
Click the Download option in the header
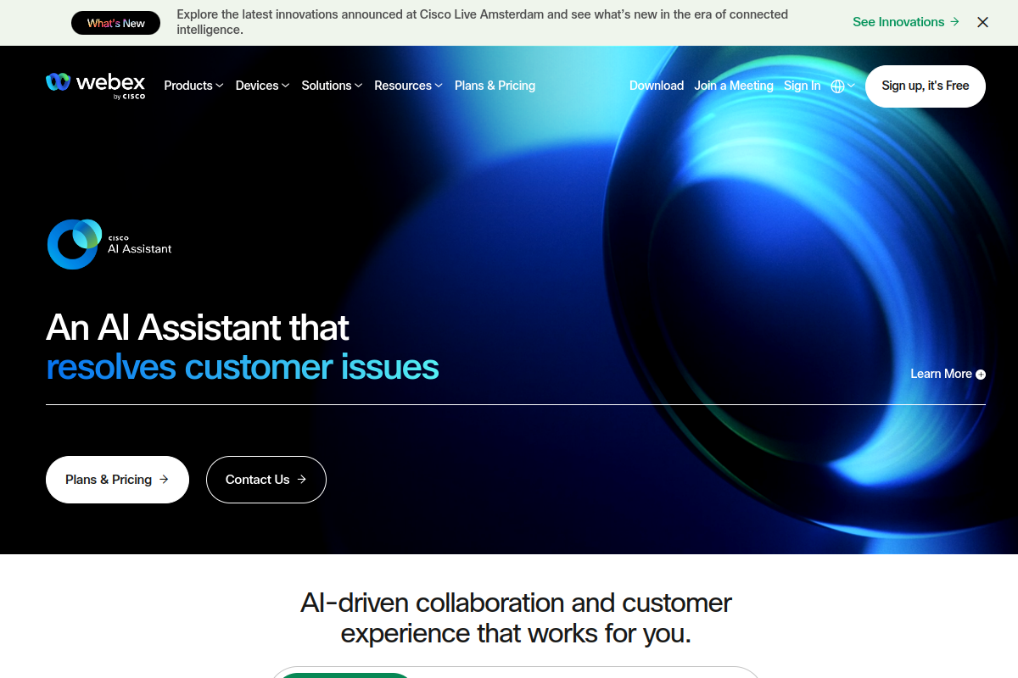657,86
